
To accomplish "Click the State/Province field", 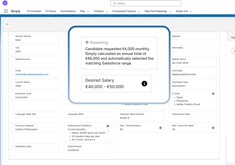I will pos(36,59).
